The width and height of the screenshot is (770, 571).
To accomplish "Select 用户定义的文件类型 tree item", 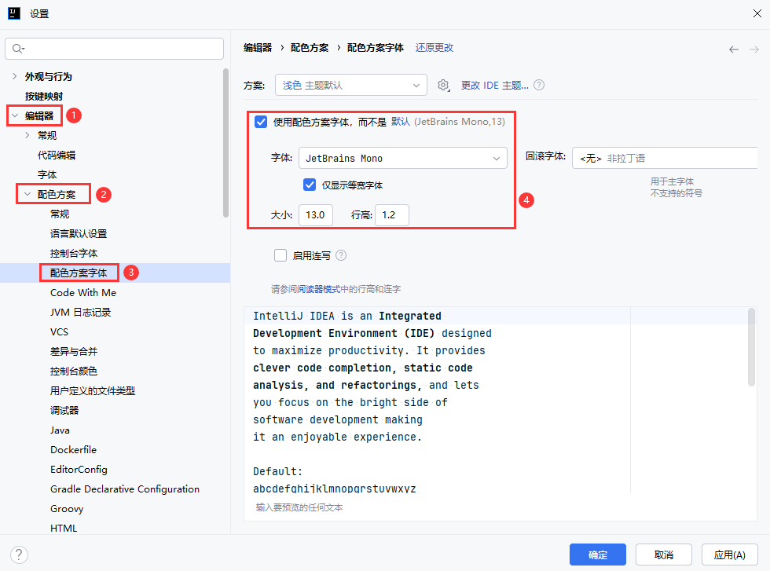I will tap(93, 391).
